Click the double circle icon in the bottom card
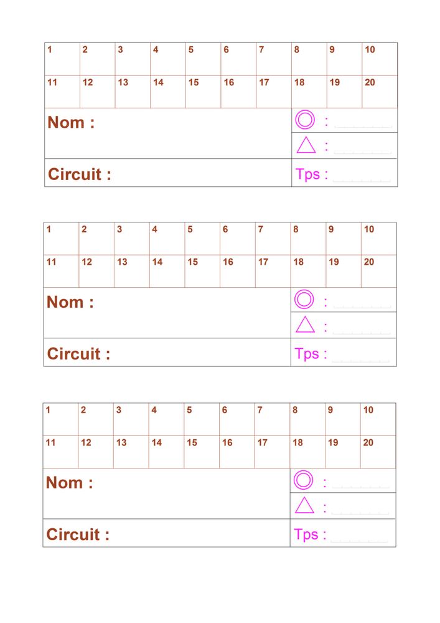 [304, 480]
